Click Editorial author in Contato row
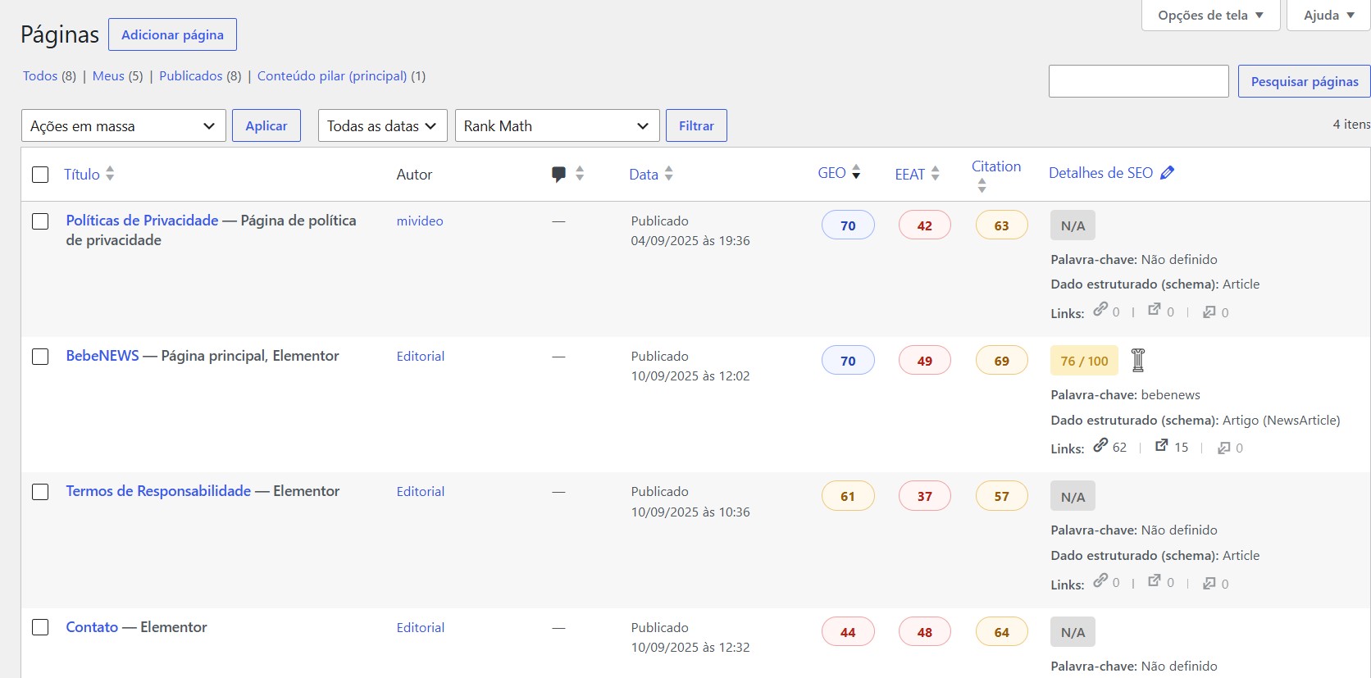 pos(421,628)
